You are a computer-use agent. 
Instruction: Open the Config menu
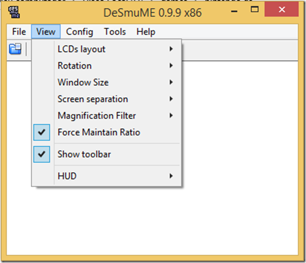tap(80, 31)
